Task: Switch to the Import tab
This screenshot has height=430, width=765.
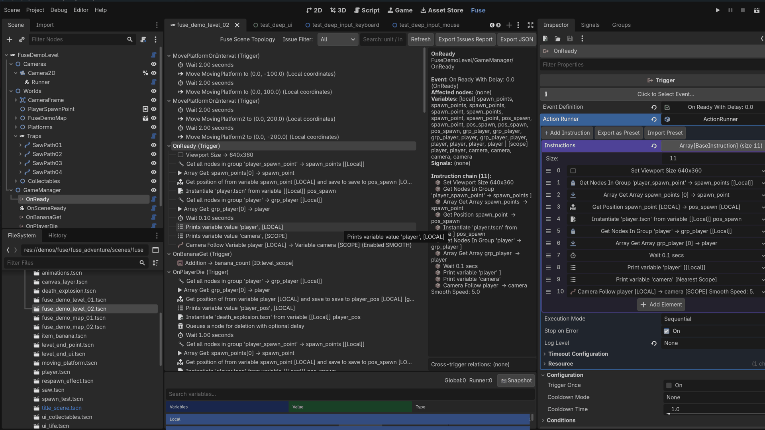Action: tap(45, 25)
